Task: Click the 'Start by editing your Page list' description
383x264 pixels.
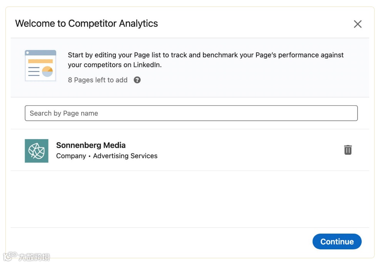Action: [x=206, y=60]
